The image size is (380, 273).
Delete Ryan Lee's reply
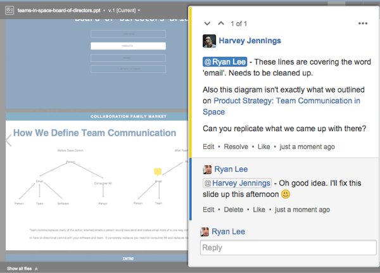click(234, 210)
